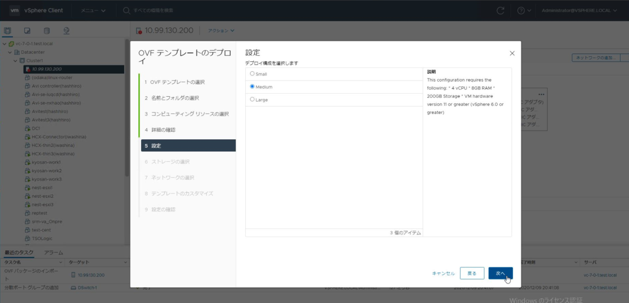This screenshot has height=303, width=629.
Task: Go to step 3 コンピューティング リソースの選択
Action: click(x=187, y=114)
